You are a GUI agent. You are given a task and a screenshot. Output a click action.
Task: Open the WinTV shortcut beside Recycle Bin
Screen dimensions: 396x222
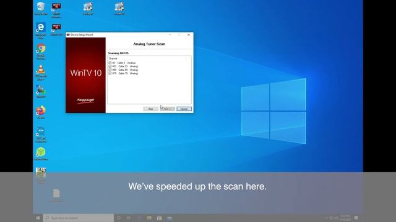pos(56,10)
